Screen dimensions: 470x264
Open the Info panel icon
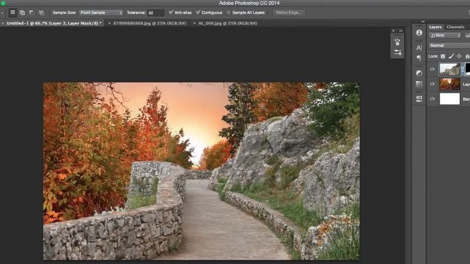point(419,32)
